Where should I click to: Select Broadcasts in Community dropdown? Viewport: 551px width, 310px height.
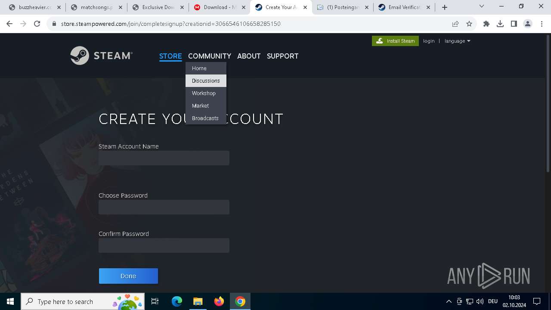coord(206,118)
